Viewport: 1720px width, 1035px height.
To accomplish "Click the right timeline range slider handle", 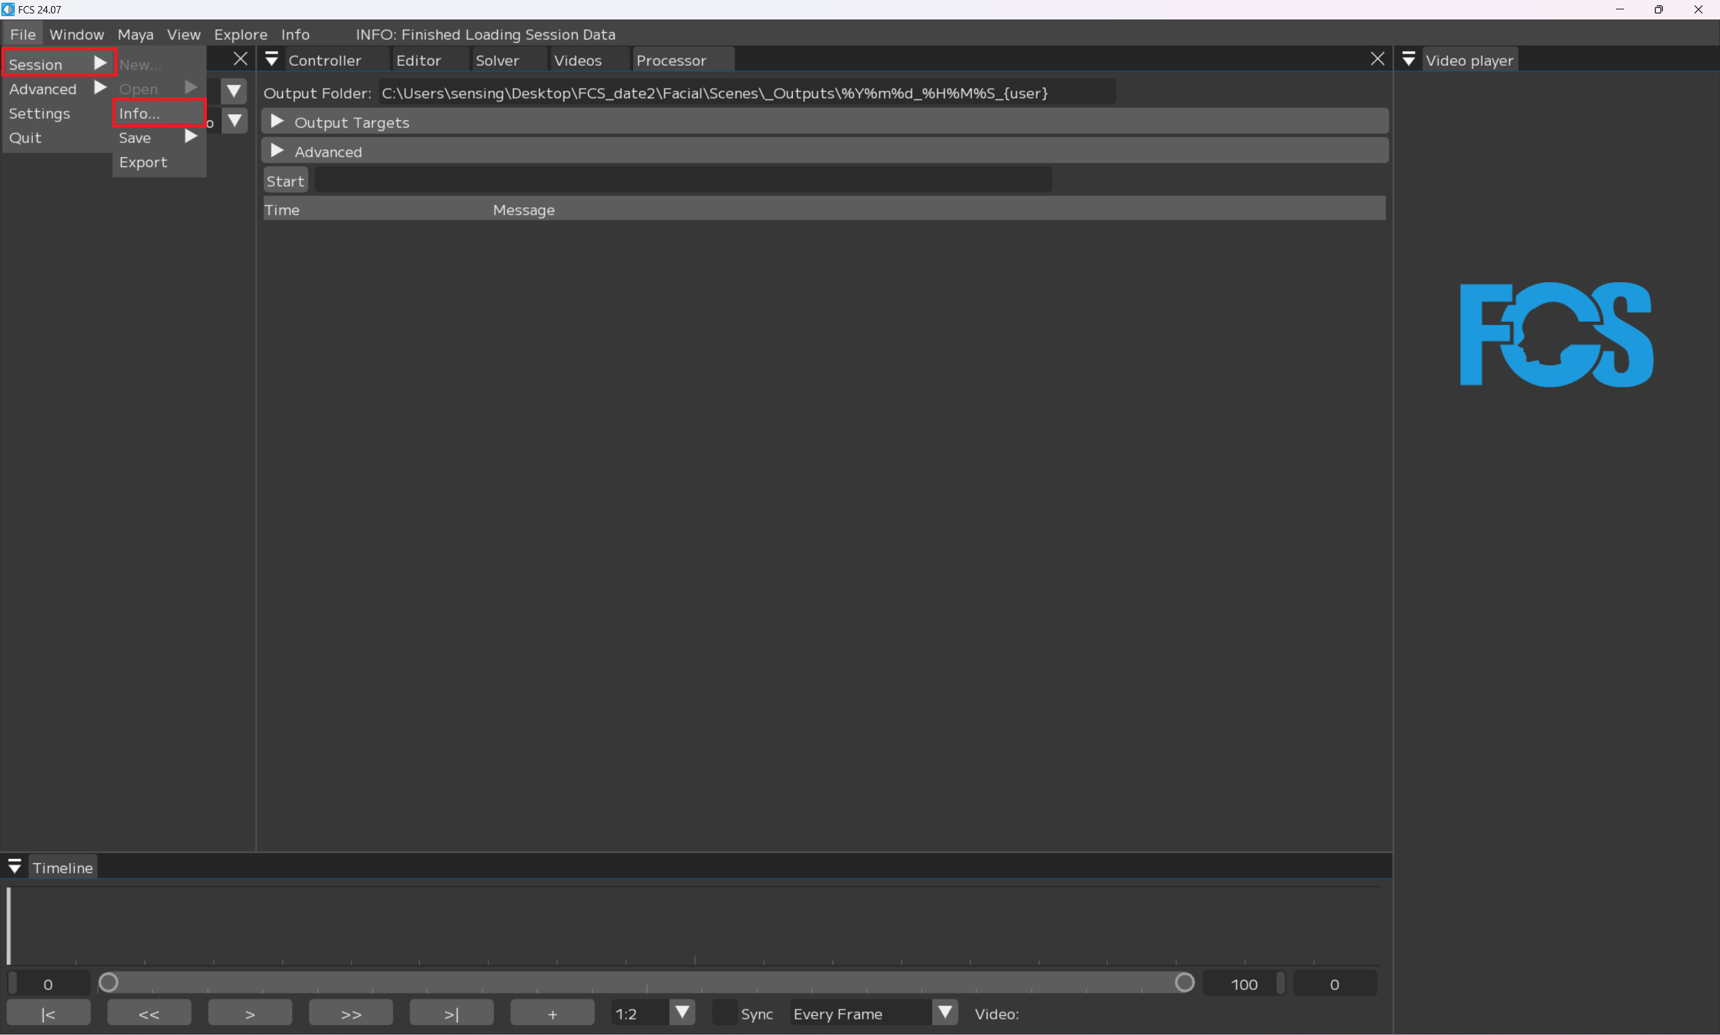I will [x=1184, y=983].
